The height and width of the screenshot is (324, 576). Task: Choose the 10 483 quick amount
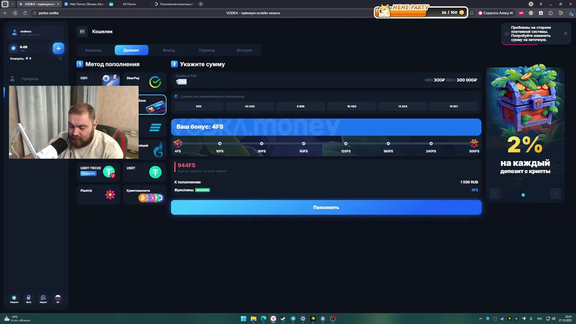[351, 106]
